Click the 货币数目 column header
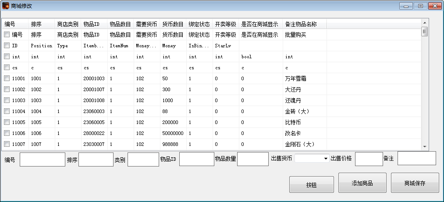Screen dimensions: 444x202 [173, 24]
